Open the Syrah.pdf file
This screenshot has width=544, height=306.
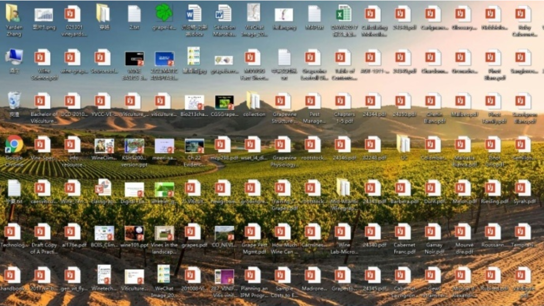pos(523,188)
